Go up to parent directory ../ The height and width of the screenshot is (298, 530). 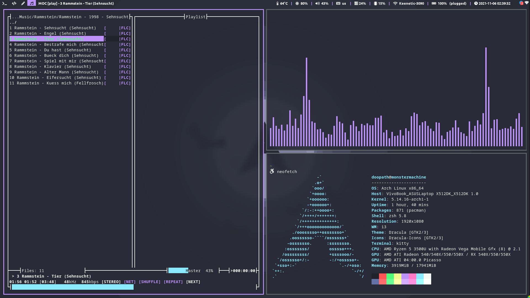click(x=13, y=22)
